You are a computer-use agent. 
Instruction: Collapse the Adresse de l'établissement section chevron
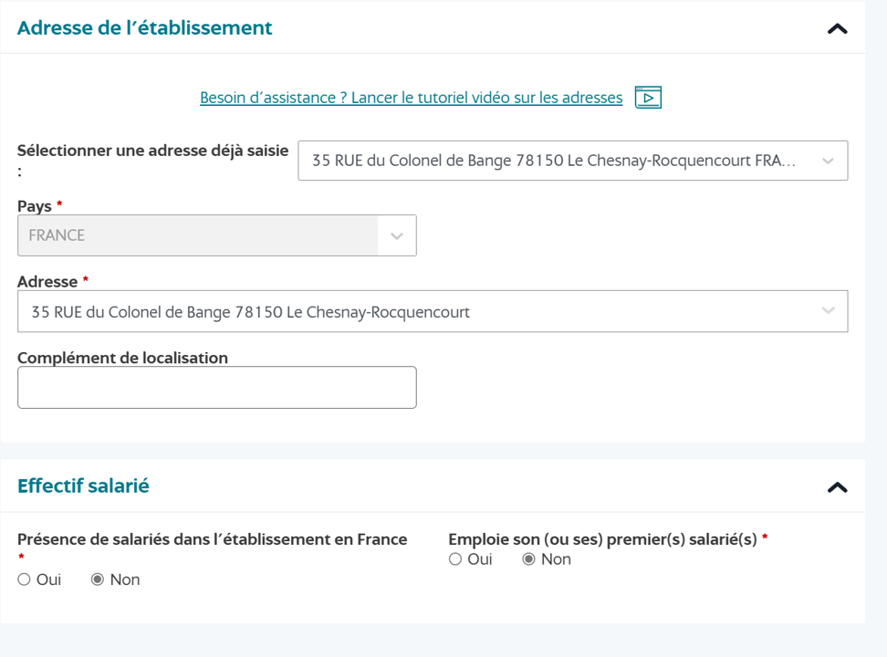coord(836,28)
